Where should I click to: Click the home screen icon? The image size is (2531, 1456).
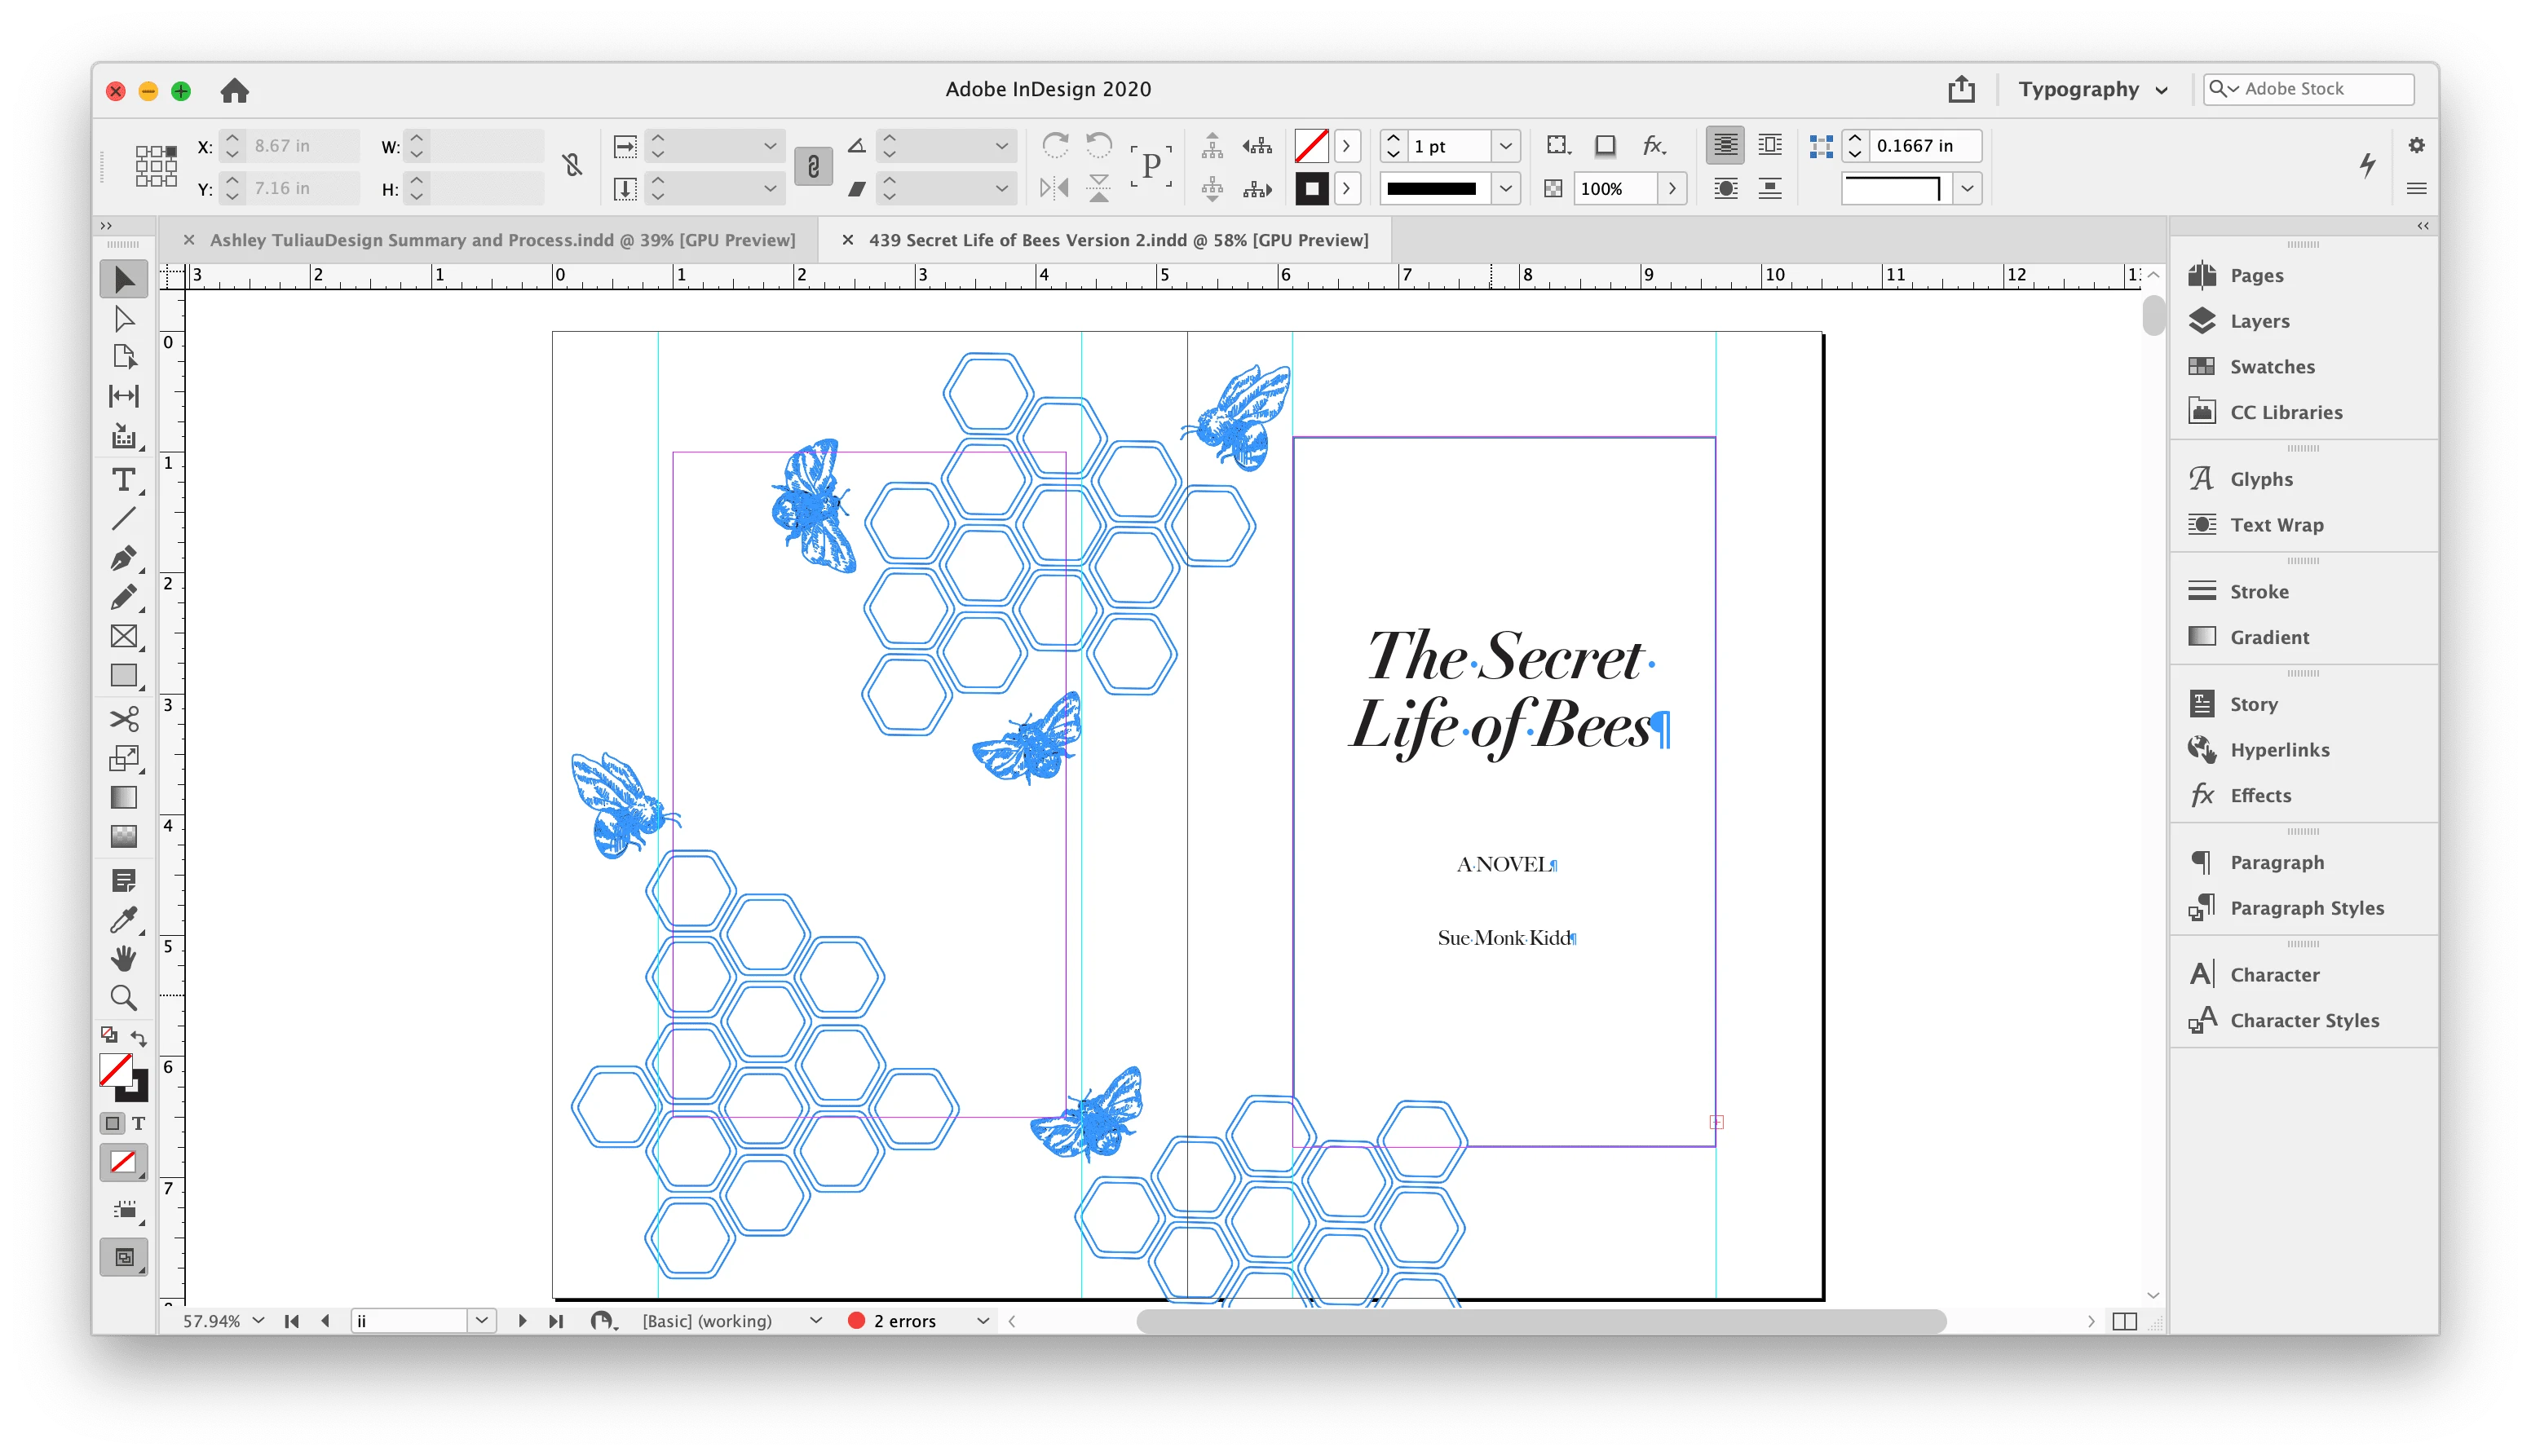[x=234, y=90]
